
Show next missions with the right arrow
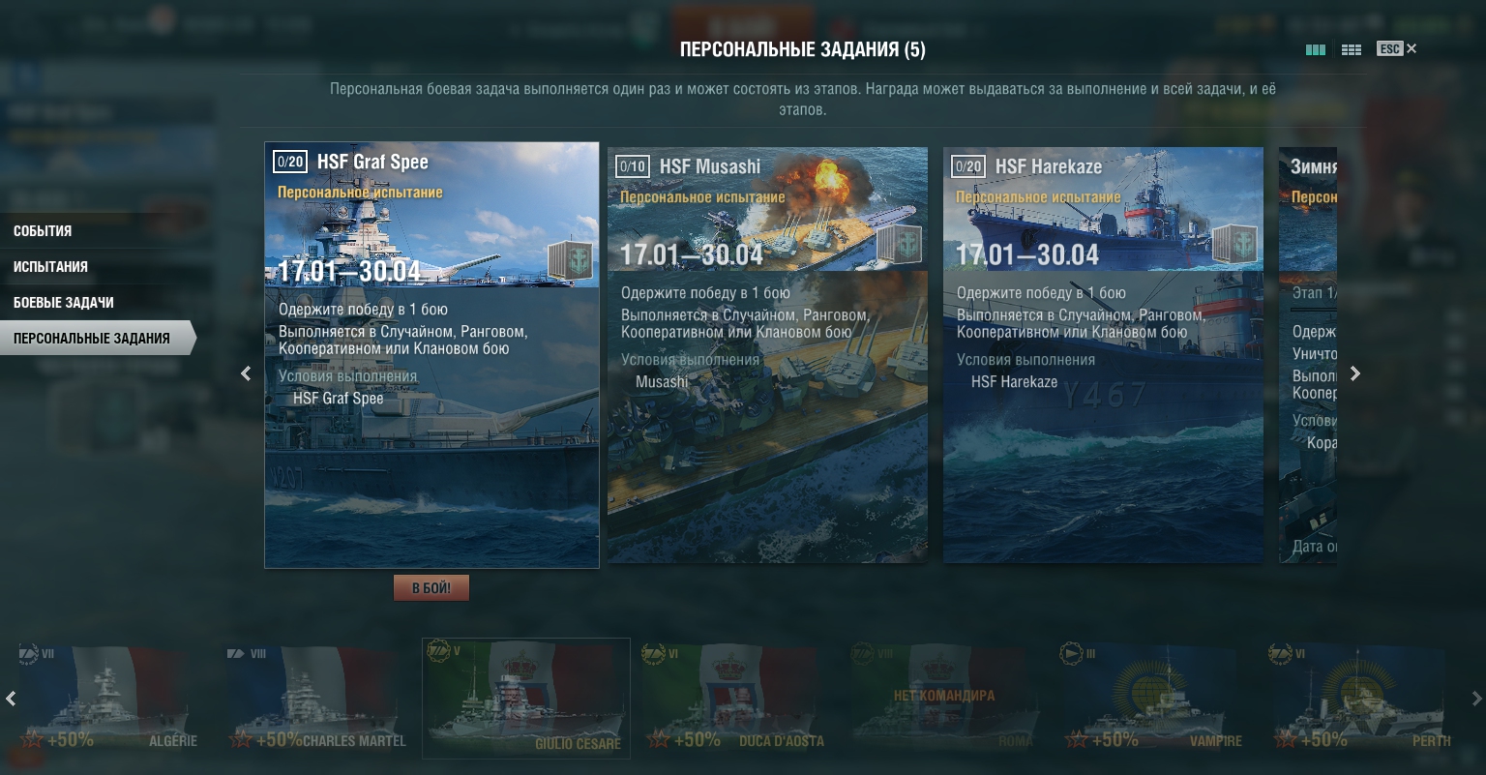coord(1355,373)
